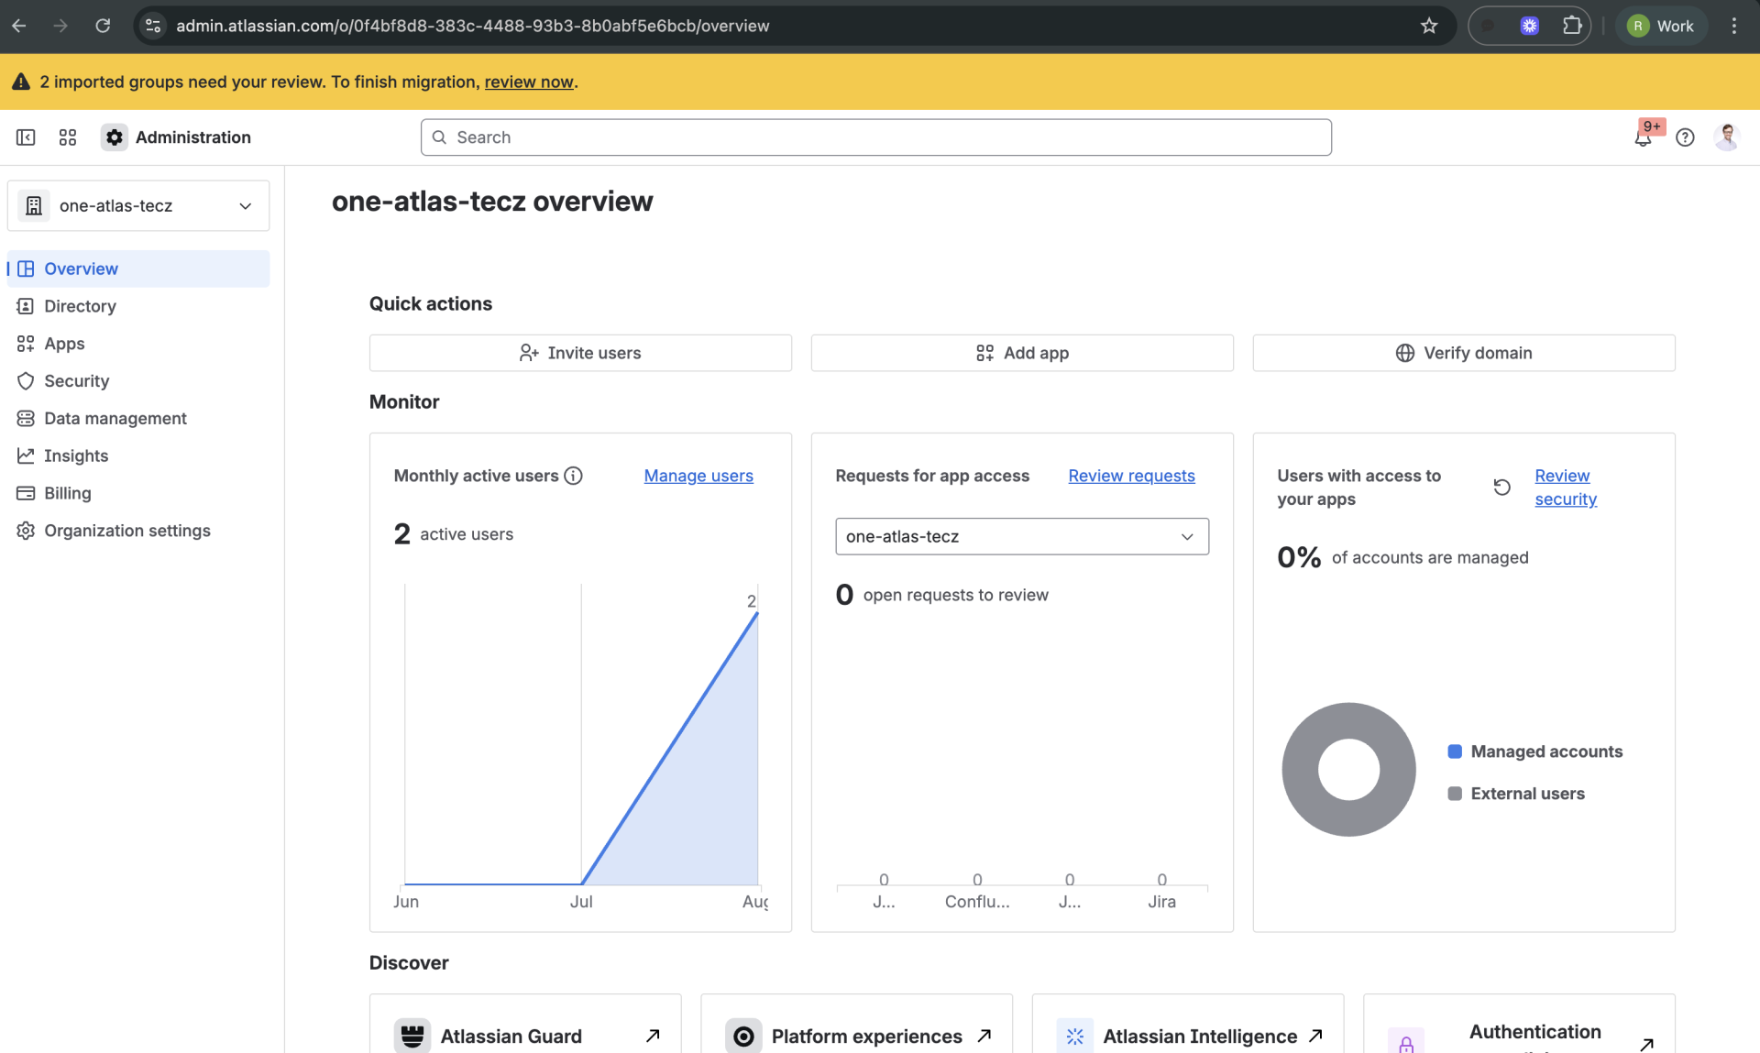Expand the one-atlas-tecz organization switcher
Screen dimensions: 1760x1053
pyautogui.click(x=138, y=205)
